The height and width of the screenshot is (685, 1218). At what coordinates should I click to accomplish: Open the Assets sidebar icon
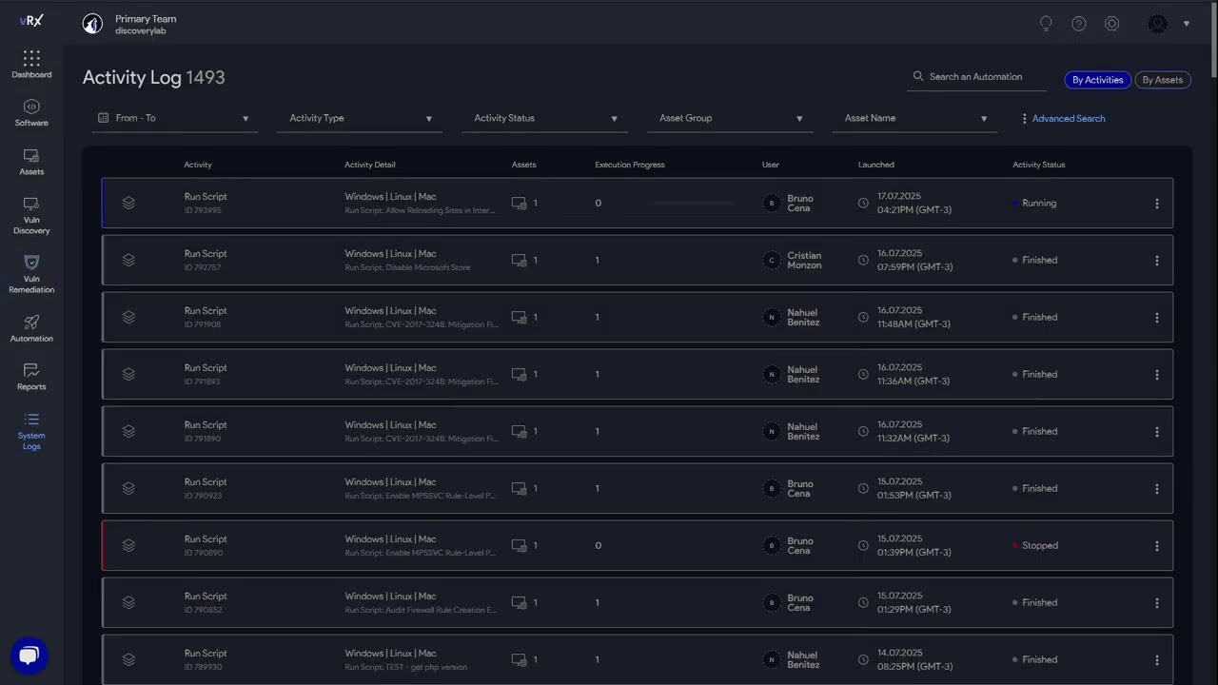click(x=31, y=156)
